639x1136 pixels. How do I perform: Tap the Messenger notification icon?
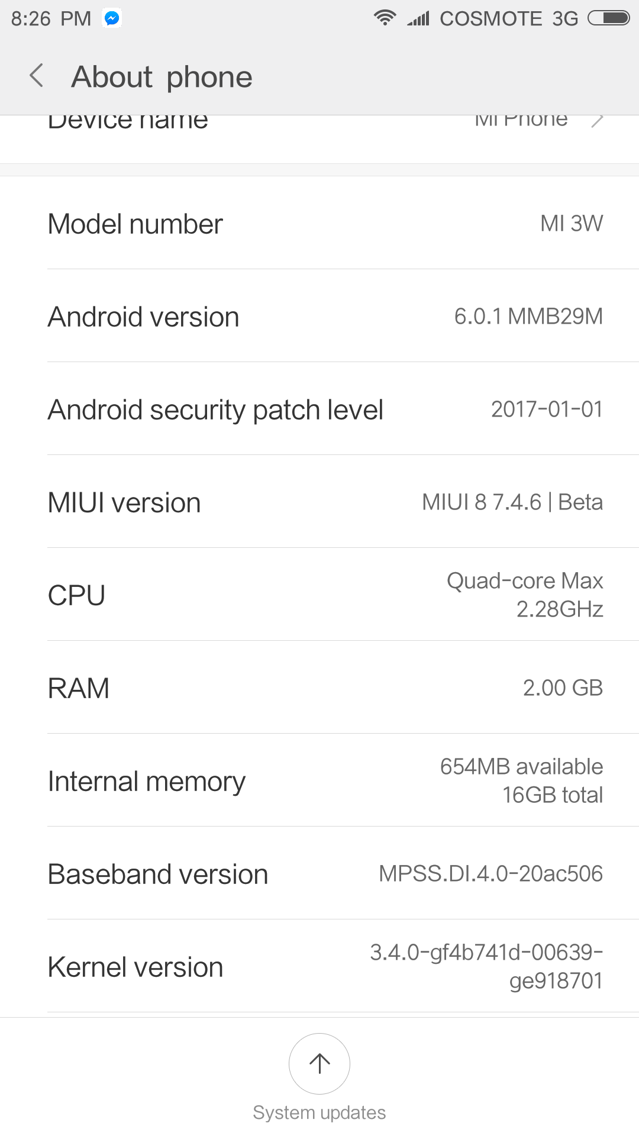tap(112, 18)
